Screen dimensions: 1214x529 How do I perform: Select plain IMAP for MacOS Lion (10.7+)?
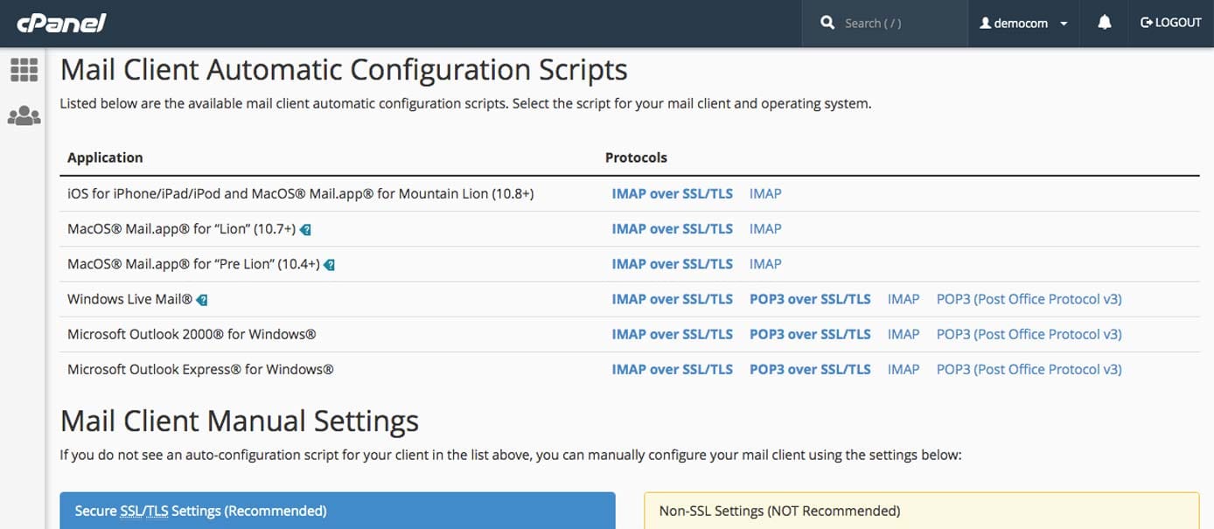pos(765,228)
